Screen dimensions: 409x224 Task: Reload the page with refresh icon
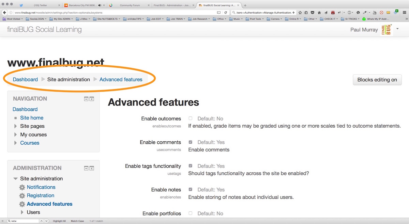point(226,13)
